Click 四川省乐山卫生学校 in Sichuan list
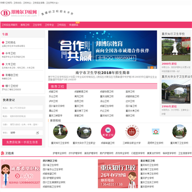 point(53,169)
